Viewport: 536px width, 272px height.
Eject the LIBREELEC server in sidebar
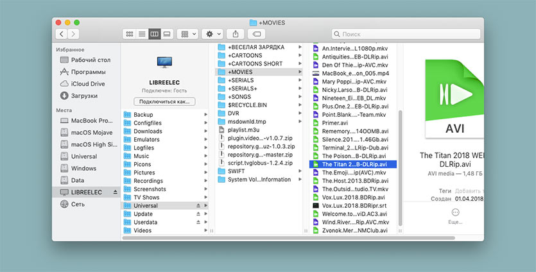tap(116, 192)
